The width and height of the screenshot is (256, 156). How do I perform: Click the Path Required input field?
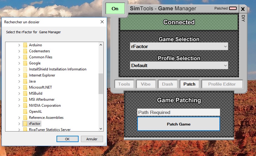(179, 112)
